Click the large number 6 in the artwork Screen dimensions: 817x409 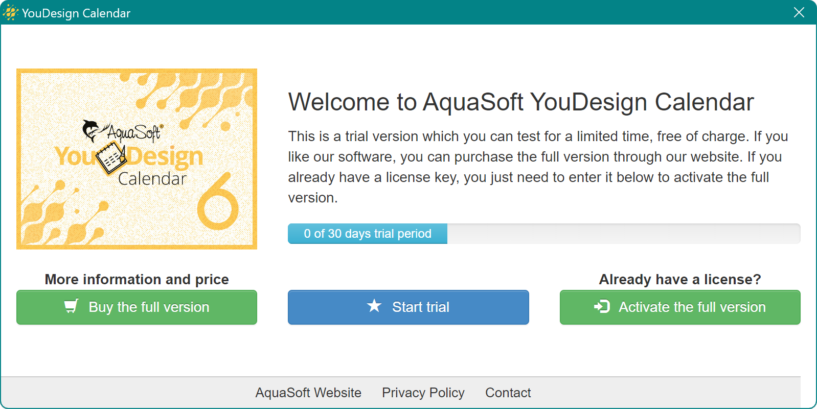point(218,202)
